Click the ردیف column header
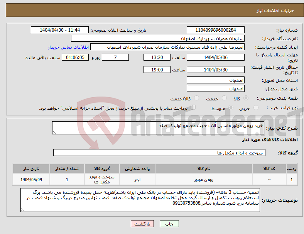 tap(291, 169)
